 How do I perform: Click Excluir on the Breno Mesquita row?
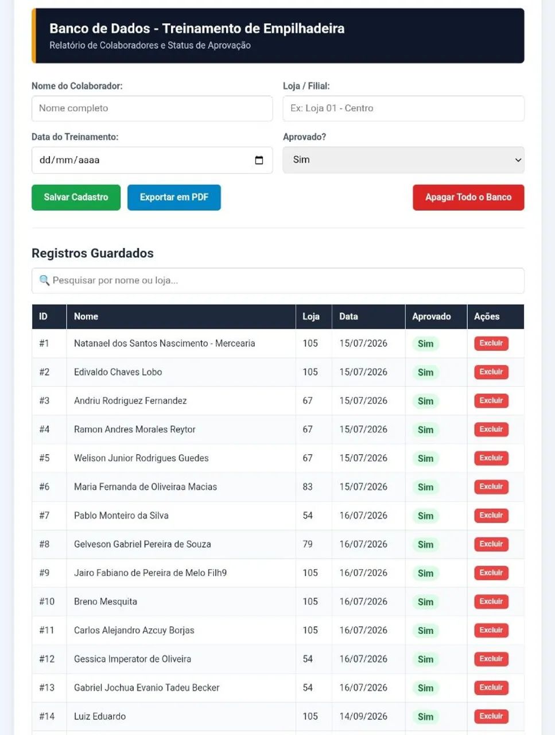pos(491,602)
